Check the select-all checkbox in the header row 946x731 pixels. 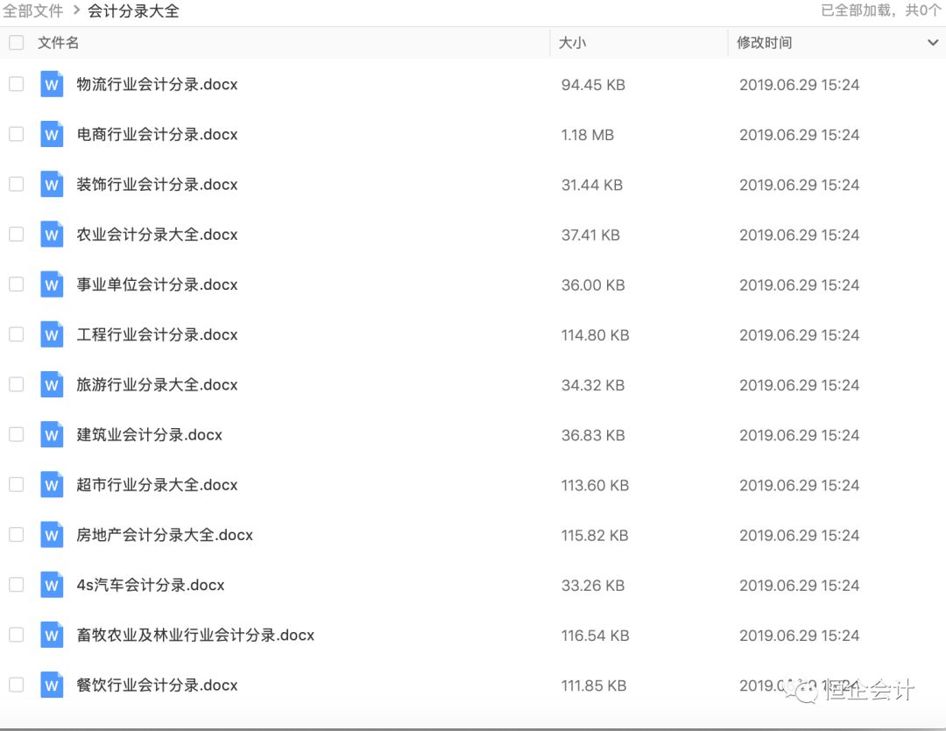[x=15, y=42]
